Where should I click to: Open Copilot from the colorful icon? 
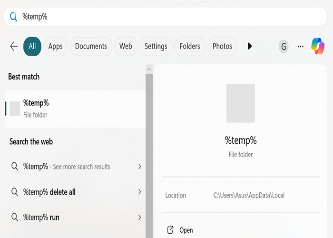tap(318, 46)
